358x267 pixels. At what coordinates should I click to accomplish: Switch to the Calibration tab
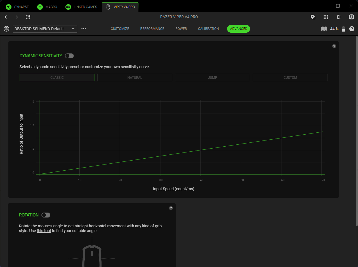[208, 29]
